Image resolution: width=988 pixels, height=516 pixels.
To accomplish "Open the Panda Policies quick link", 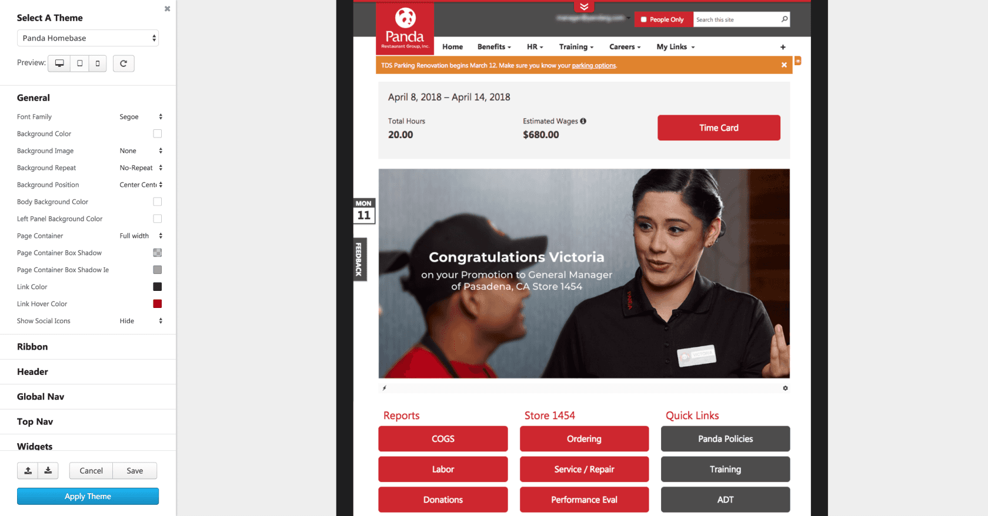I will coord(725,439).
